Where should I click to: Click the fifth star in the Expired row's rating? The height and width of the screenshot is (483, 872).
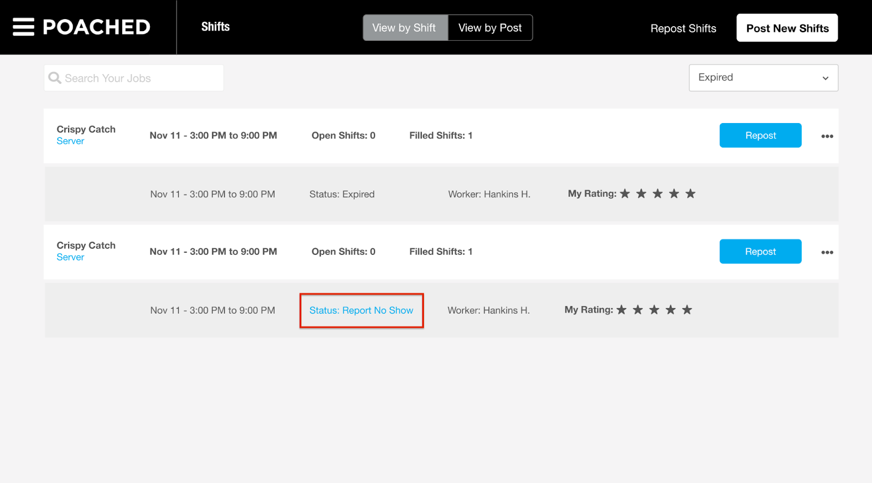pyautogui.click(x=691, y=193)
